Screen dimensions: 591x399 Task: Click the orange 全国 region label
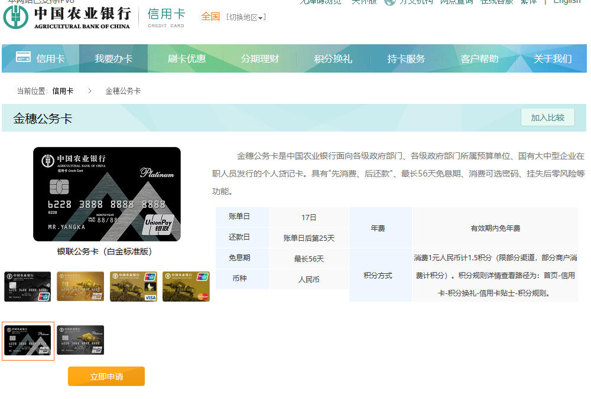pyautogui.click(x=210, y=17)
